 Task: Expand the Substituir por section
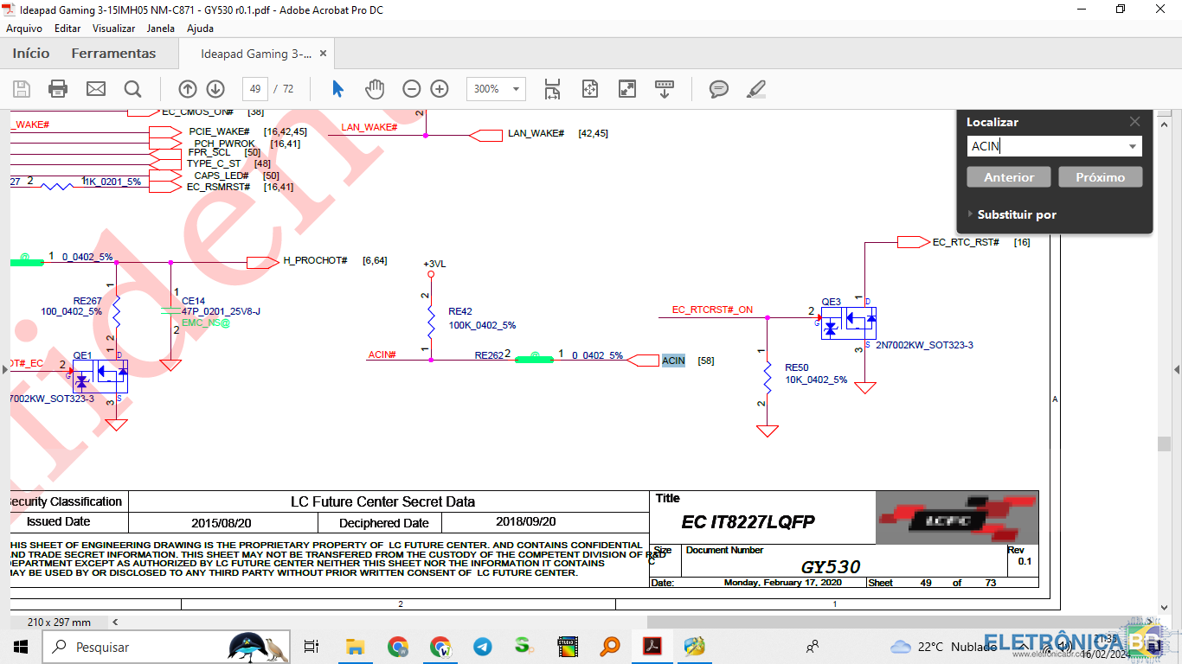[x=1012, y=214]
